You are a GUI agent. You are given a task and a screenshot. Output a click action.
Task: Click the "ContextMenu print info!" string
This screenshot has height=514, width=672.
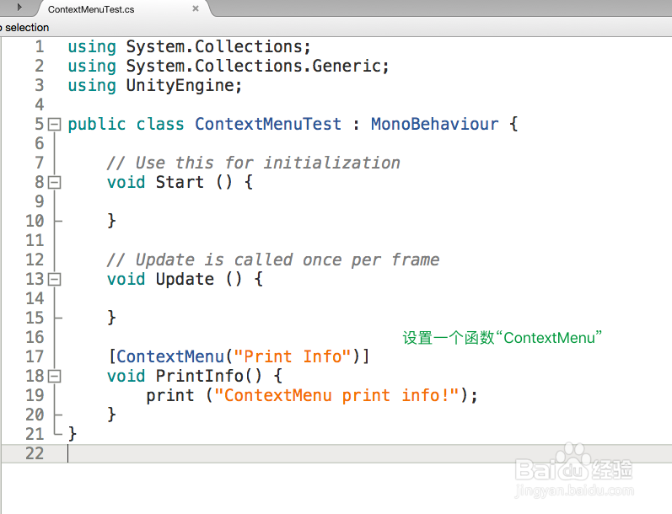337,395
